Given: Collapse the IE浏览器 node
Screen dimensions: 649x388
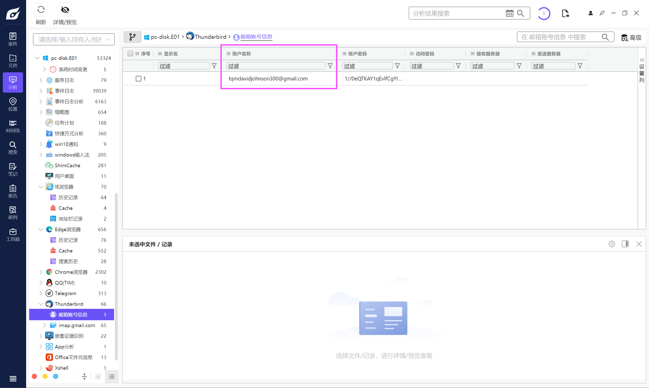Looking at the screenshot, I should (x=41, y=187).
